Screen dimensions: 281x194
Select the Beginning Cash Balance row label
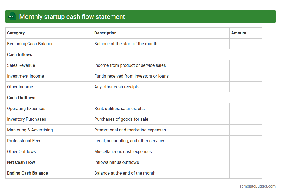point(30,44)
